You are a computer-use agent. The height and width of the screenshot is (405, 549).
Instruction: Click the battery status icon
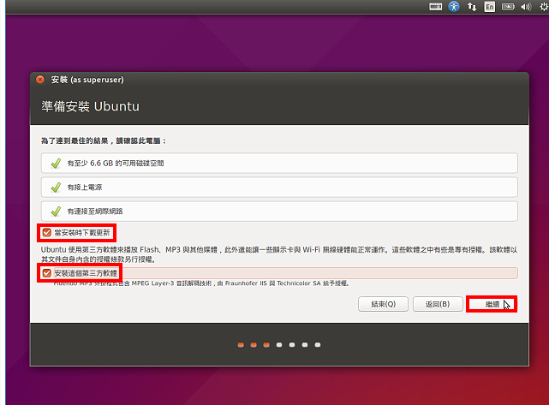[x=508, y=7]
